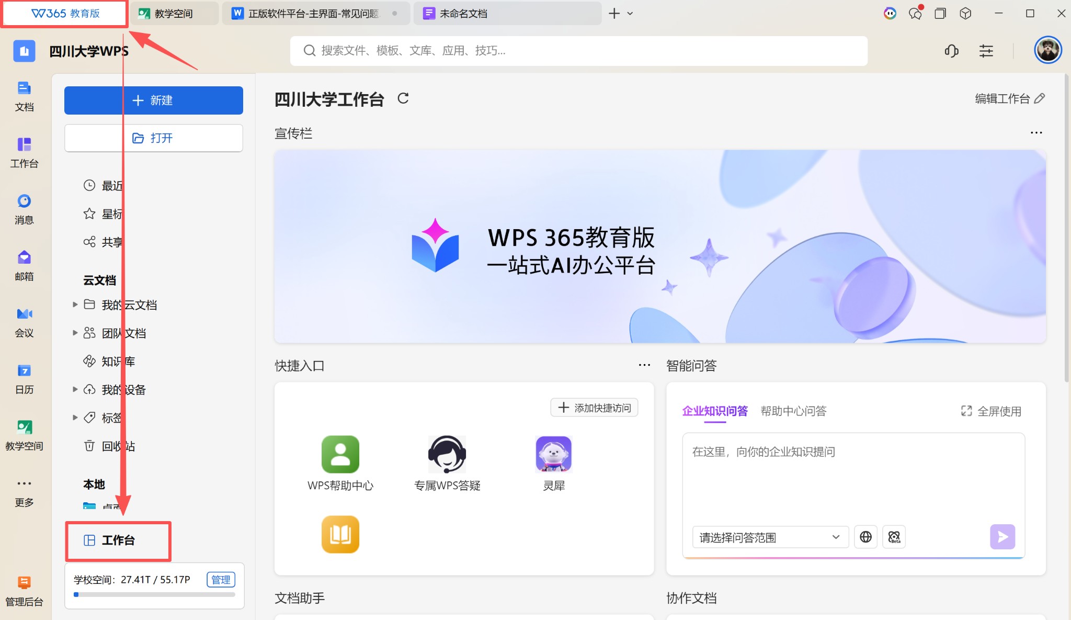Viewport: 1071px width, 620px height.
Task: Click 编辑工作台 link
Action: pos(1010,98)
